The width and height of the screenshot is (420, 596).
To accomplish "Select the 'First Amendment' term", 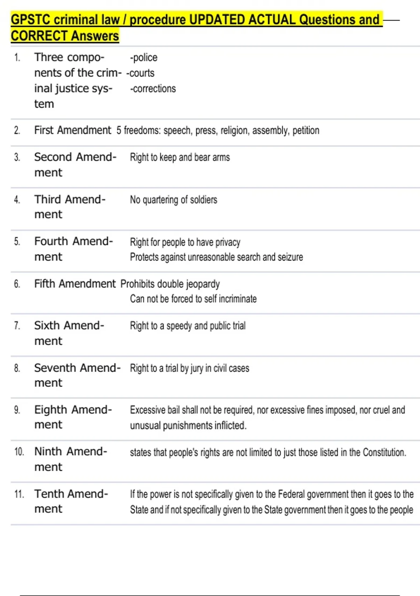I will pyautogui.click(x=72, y=130).
